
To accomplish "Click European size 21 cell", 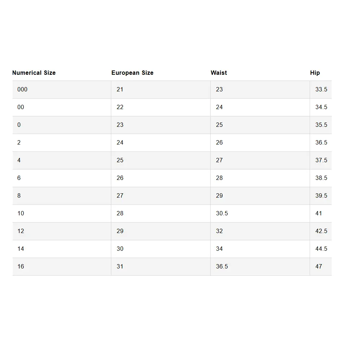I will tap(120, 89).
